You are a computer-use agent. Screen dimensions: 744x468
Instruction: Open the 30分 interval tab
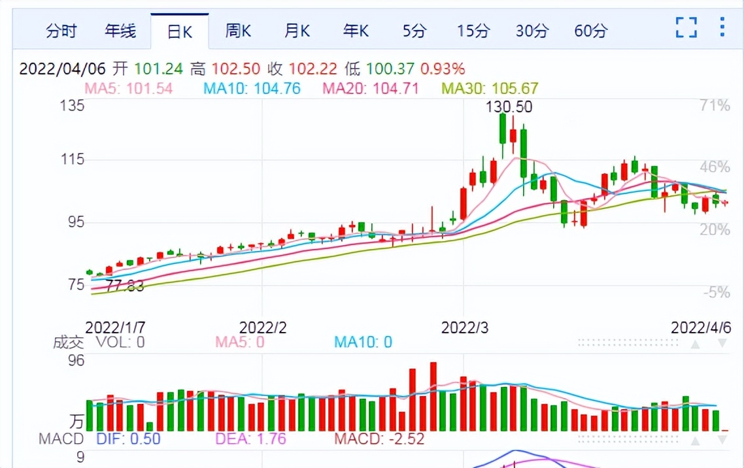point(532,31)
